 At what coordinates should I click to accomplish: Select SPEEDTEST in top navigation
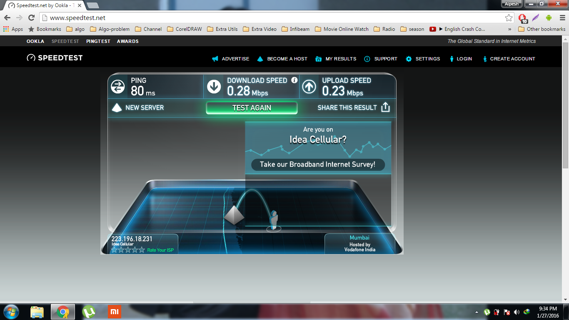65,41
